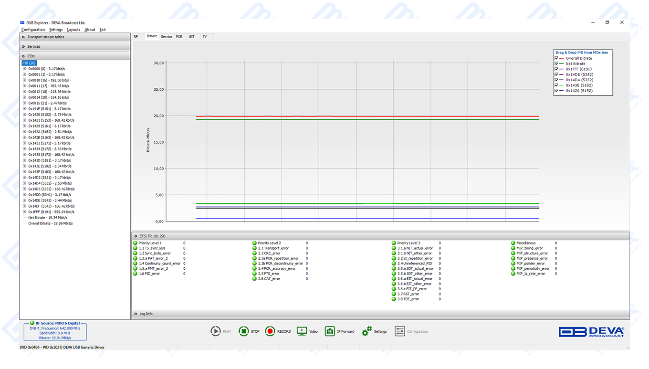Click the DEVA Broadcast logo

[591, 332]
